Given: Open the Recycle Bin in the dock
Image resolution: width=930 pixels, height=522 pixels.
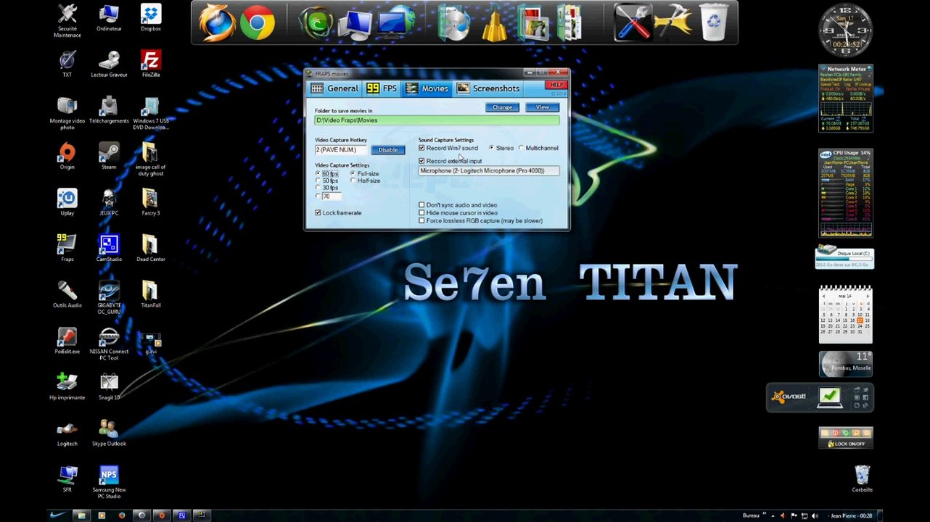Looking at the screenshot, I should [x=714, y=22].
